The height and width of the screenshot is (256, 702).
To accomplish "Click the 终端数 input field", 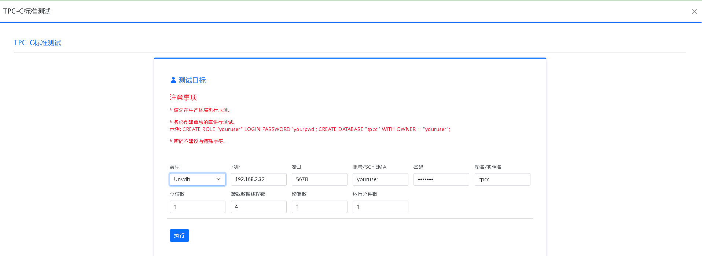I will [x=319, y=207].
